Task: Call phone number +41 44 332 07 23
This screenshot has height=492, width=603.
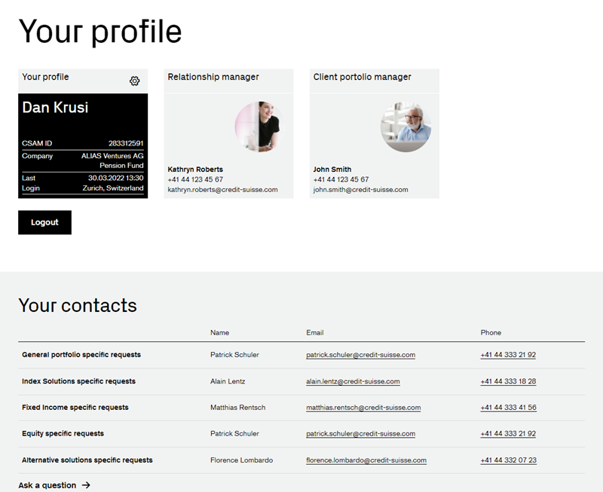Action: [508, 460]
